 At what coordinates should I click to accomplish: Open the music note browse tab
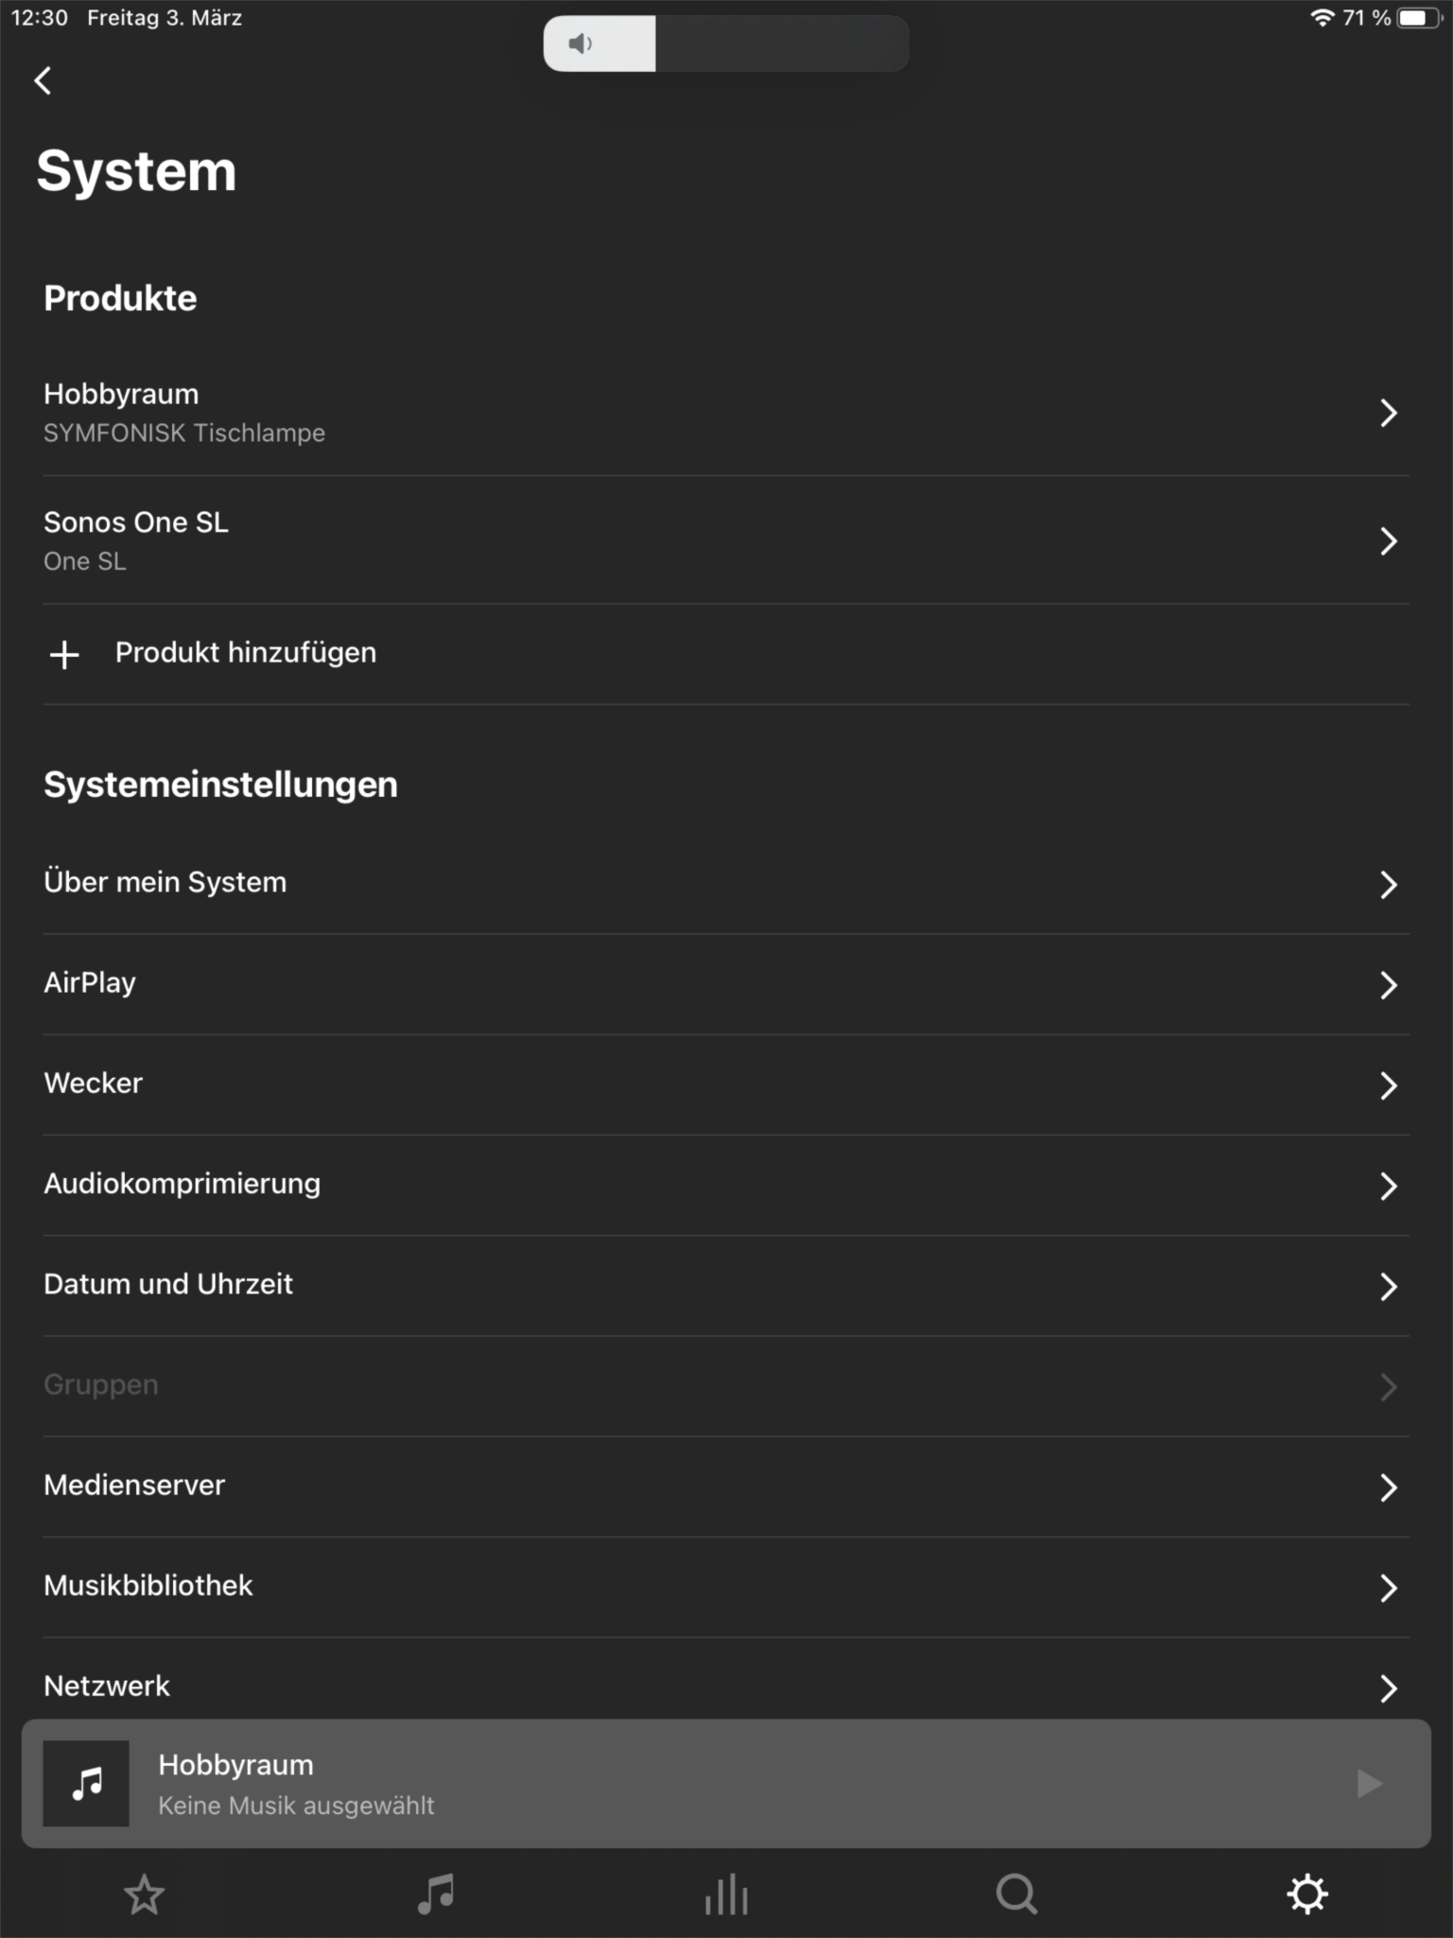(436, 1894)
